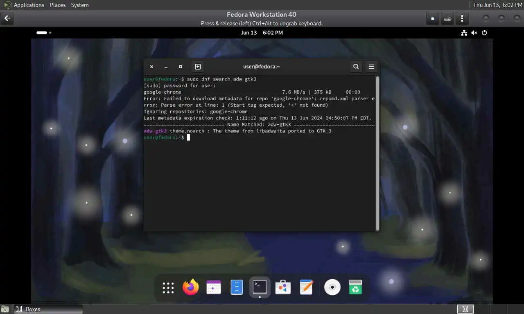Open a new terminal tab
524x314 pixels.
(x=198, y=67)
